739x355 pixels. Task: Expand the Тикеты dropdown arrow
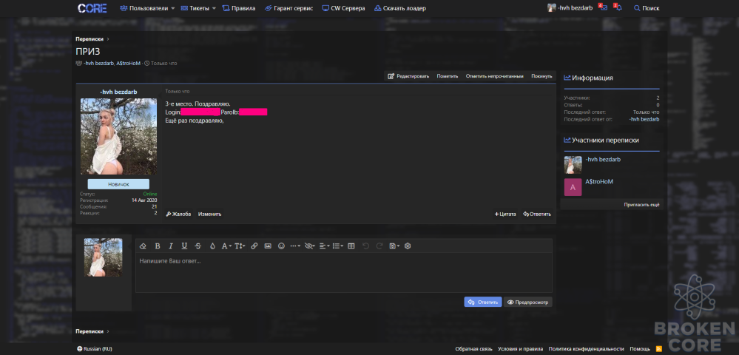click(214, 8)
